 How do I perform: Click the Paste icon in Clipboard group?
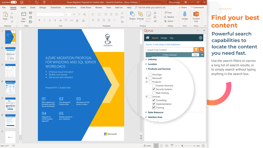click(x=5, y=15)
